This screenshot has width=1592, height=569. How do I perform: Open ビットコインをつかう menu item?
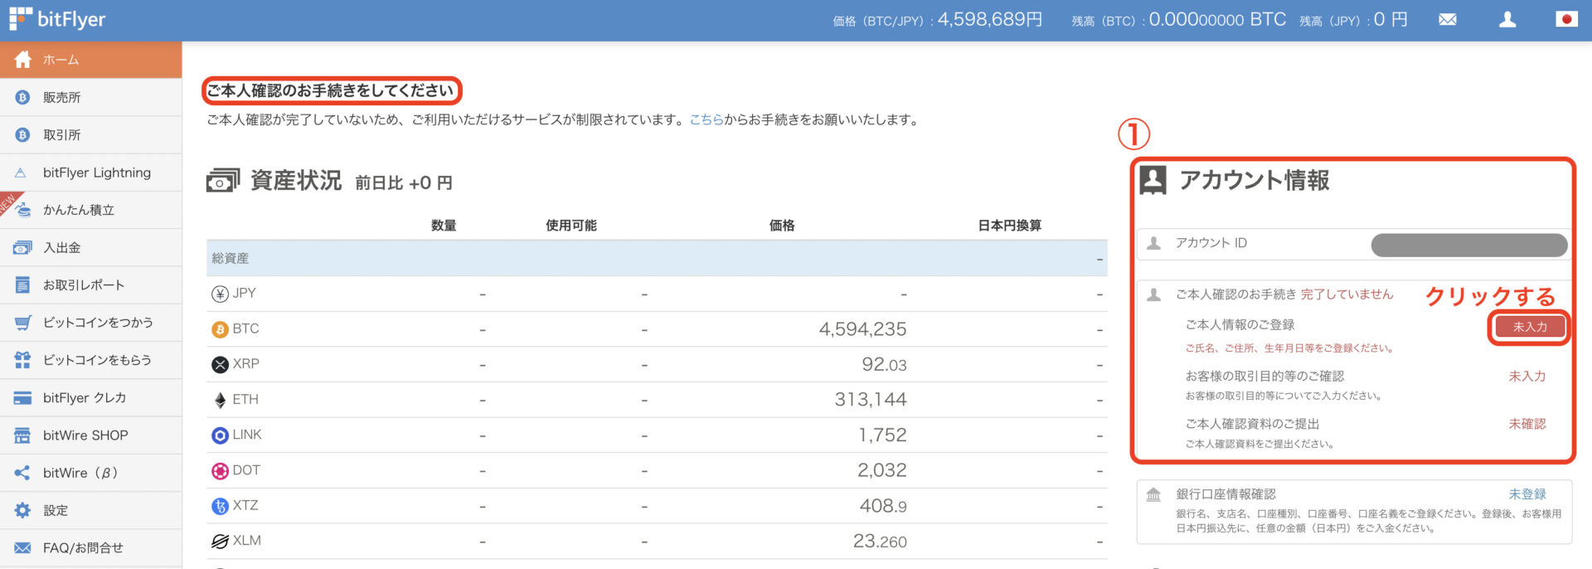tap(90, 323)
